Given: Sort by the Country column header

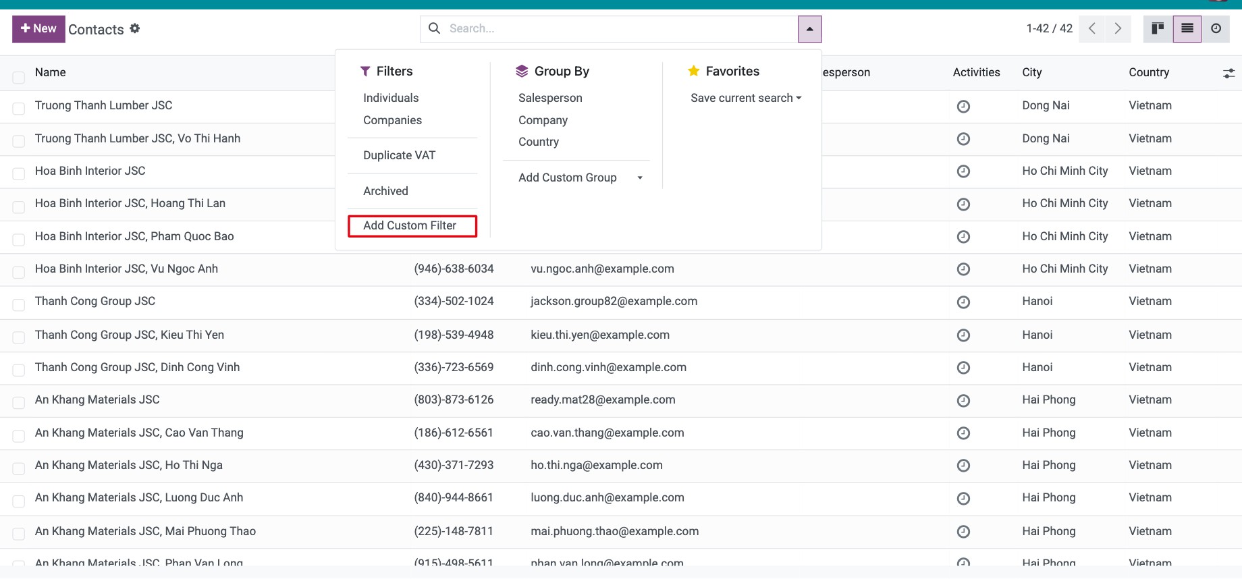Looking at the screenshot, I should [x=1149, y=72].
